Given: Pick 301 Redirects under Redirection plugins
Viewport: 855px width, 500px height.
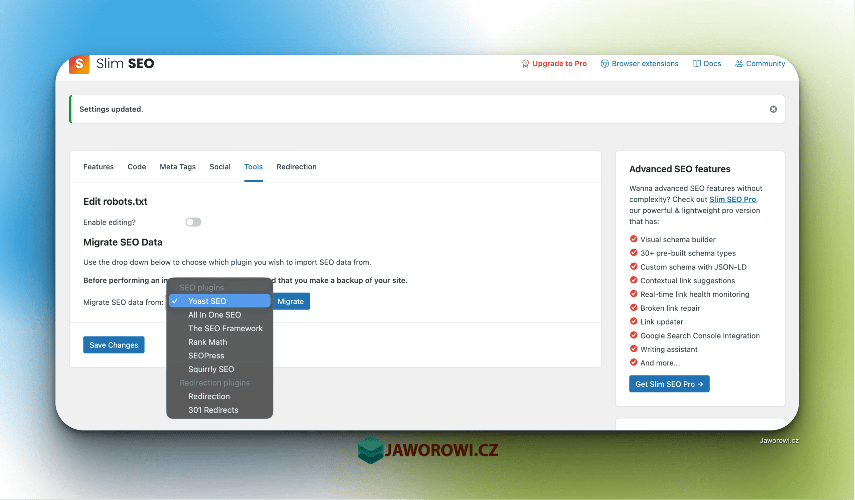Looking at the screenshot, I should click(213, 410).
